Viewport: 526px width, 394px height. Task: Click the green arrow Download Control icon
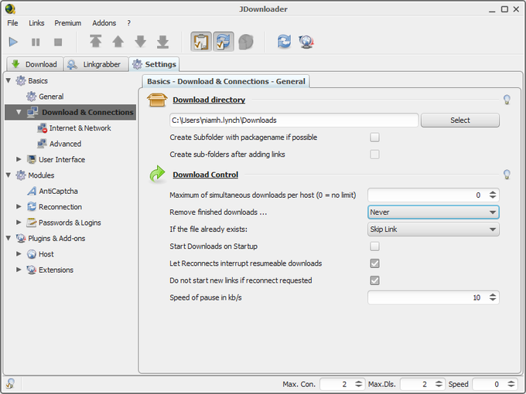click(x=157, y=174)
